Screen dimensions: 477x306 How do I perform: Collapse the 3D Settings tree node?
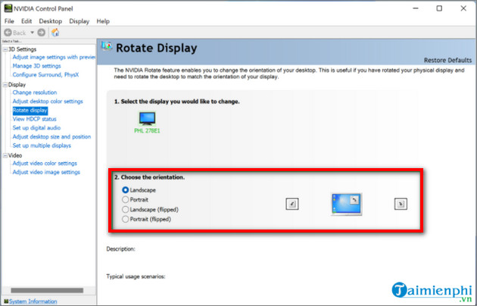pyautogui.click(x=5, y=49)
